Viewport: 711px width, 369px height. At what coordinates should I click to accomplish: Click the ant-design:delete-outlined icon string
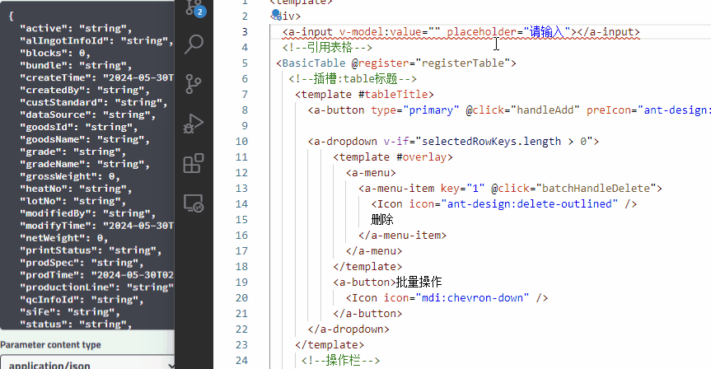(531, 204)
